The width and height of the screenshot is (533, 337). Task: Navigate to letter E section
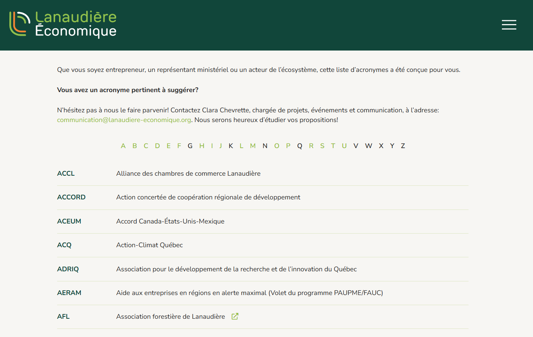[x=169, y=146]
